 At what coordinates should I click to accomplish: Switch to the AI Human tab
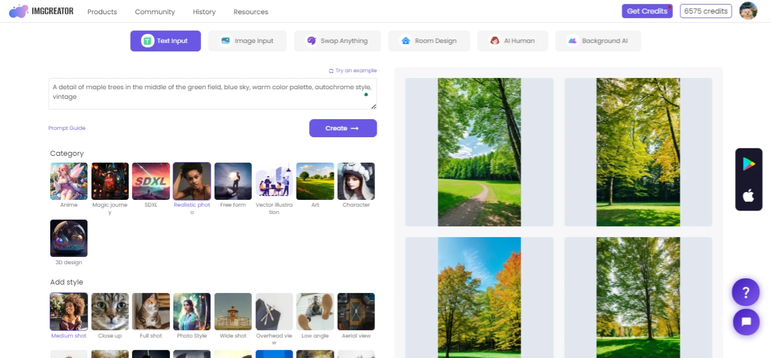tap(512, 41)
